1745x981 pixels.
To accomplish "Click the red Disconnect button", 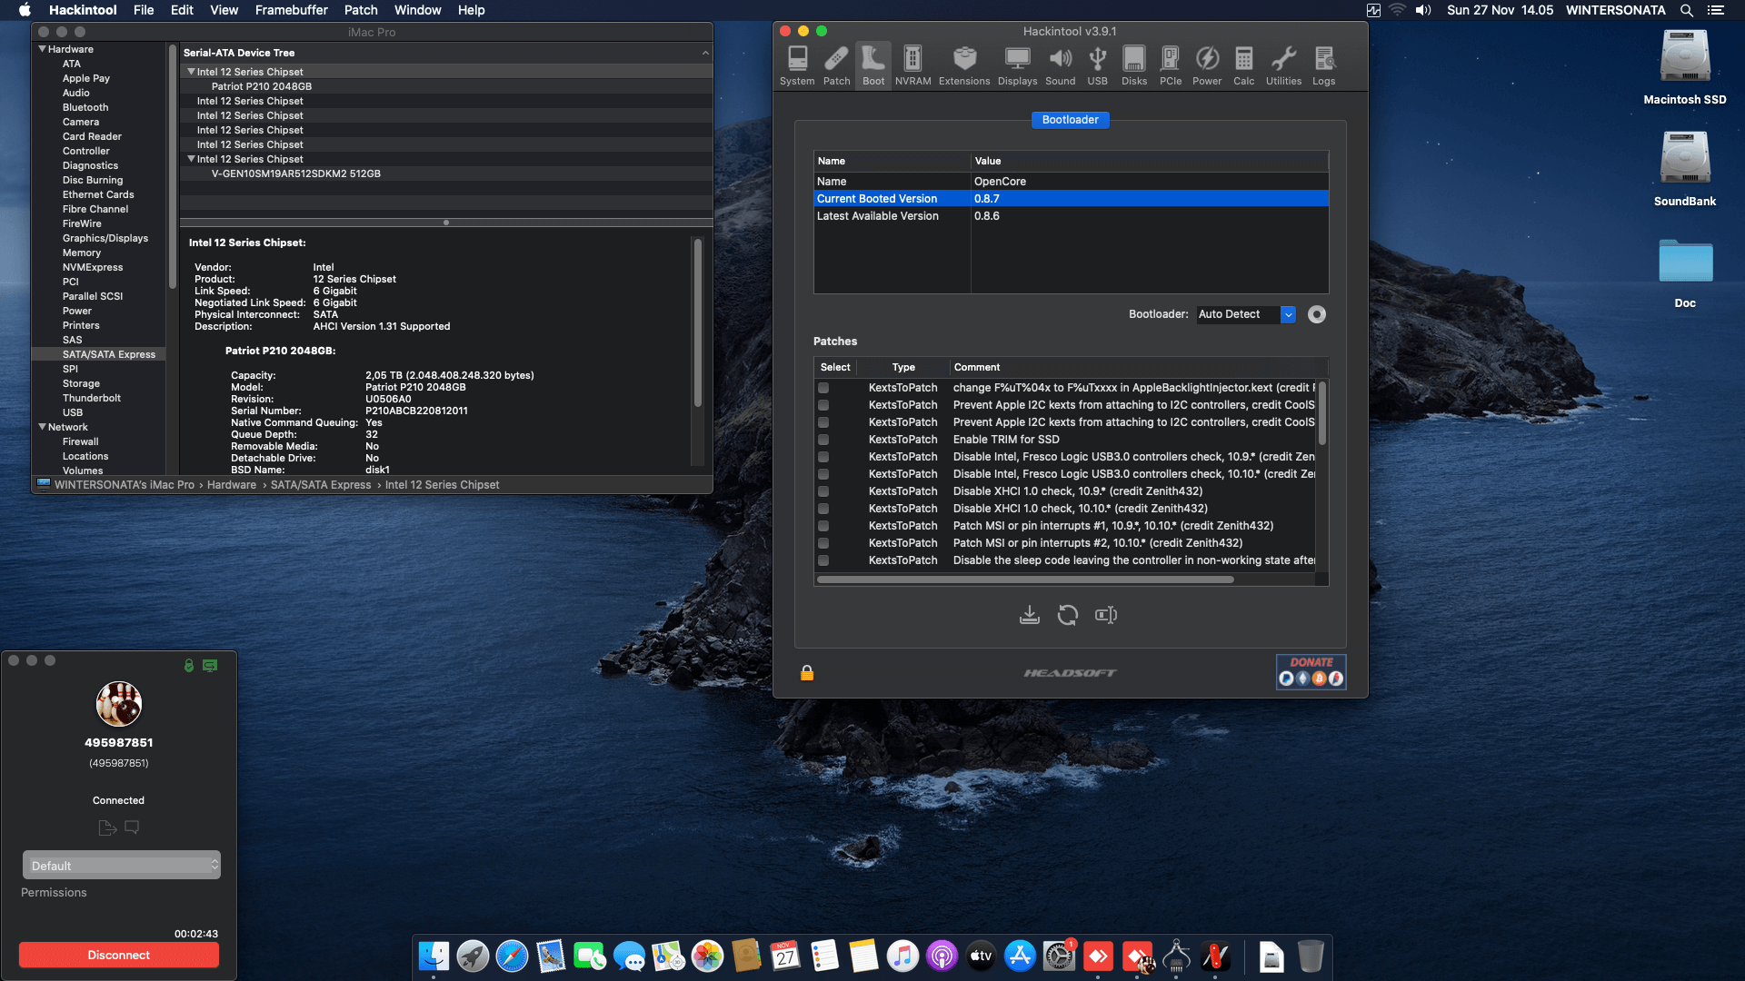I will click(x=118, y=955).
